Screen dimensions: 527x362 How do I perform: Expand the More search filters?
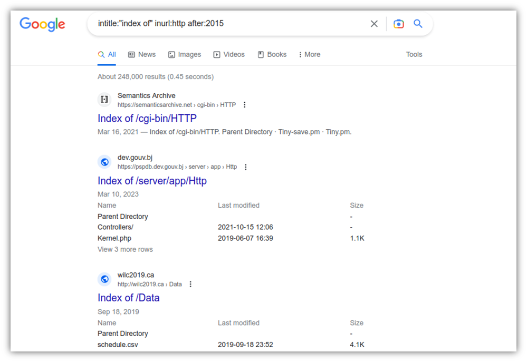click(x=309, y=54)
